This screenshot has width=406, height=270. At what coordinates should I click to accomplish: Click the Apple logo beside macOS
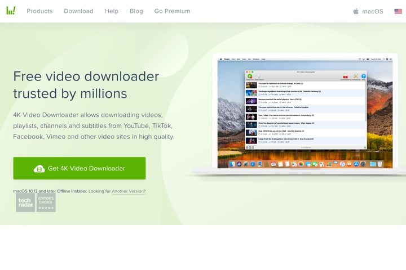pos(356,11)
